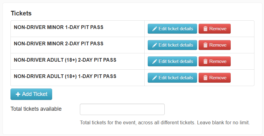This screenshot has height=136, width=264.
Task: Select NON-DRIVER MINOR 1-DAY PIT PASS row label
Action: 59,27
